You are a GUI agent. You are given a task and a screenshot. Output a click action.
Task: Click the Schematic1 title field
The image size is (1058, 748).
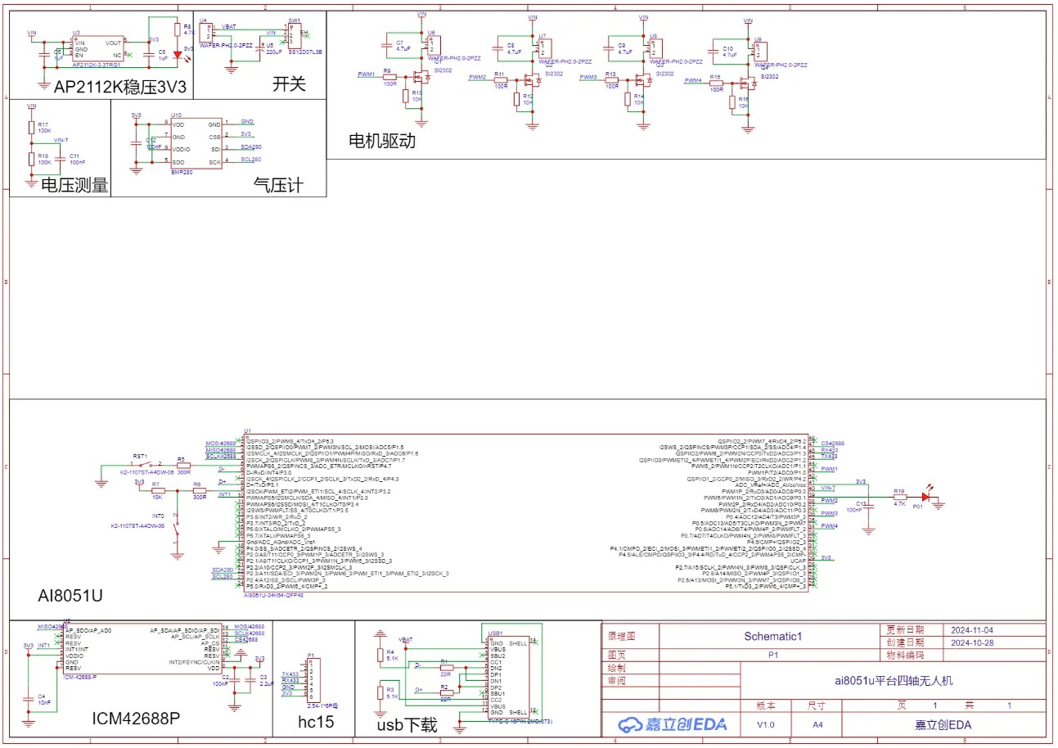(772, 636)
